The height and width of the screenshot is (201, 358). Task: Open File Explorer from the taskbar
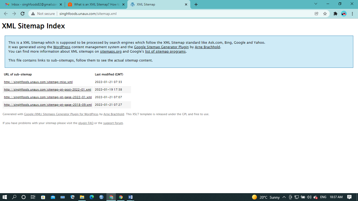tap(82, 197)
